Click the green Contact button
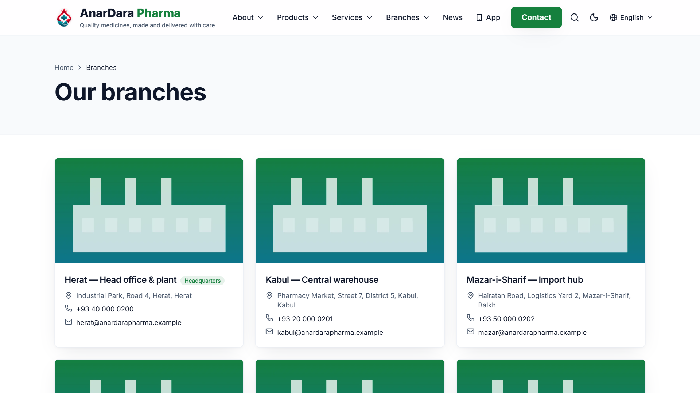700x393 pixels. 536,17
